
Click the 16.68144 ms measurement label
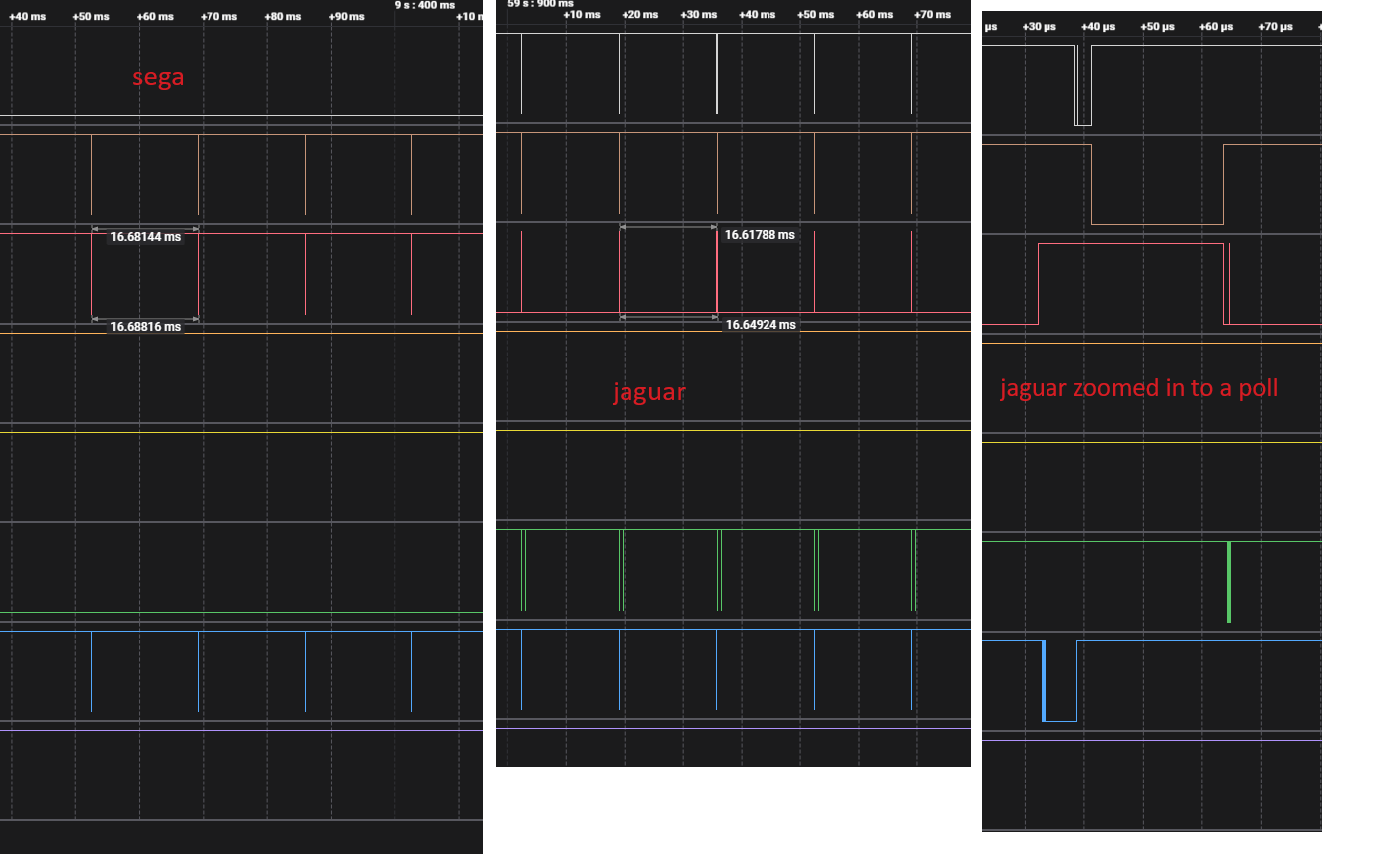(146, 237)
